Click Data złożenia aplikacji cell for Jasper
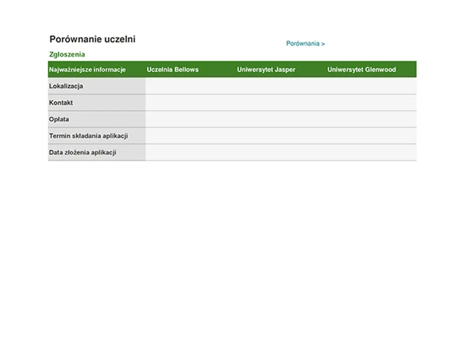 [x=281, y=153]
